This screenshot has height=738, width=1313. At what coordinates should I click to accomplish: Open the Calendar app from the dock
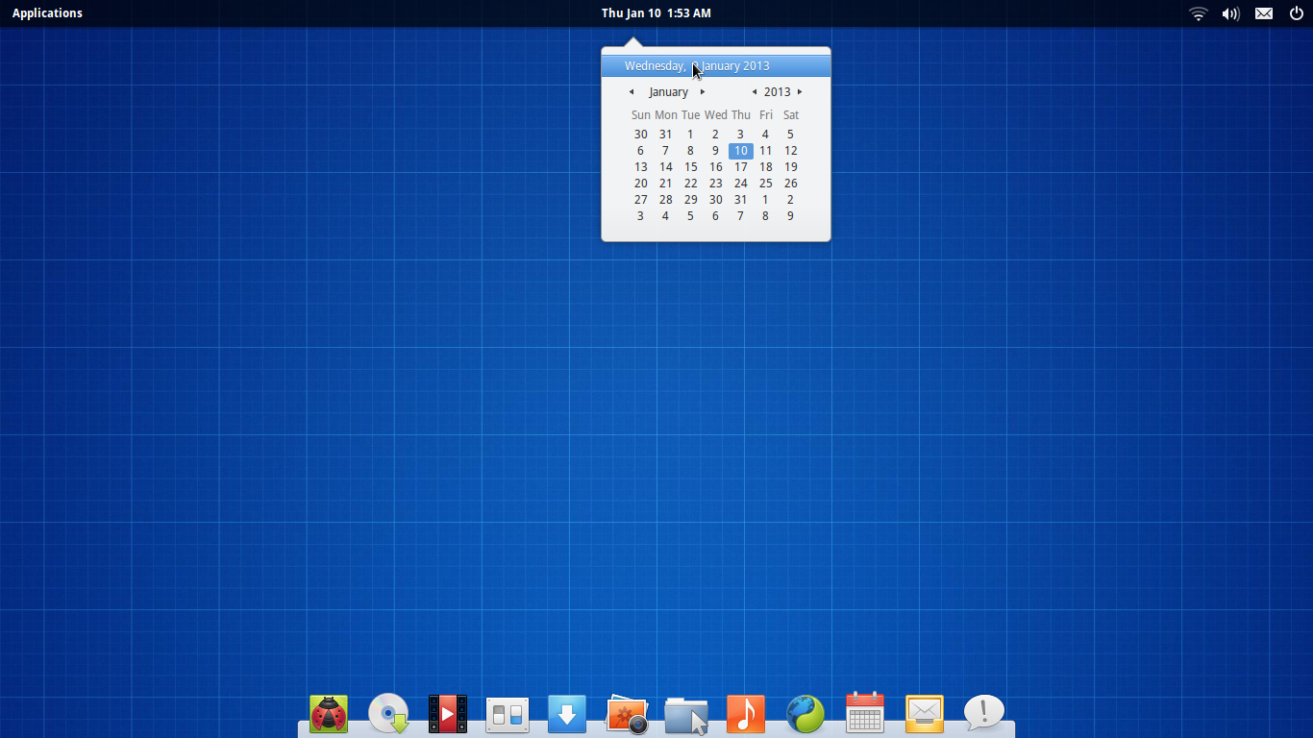[x=864, y=711]
